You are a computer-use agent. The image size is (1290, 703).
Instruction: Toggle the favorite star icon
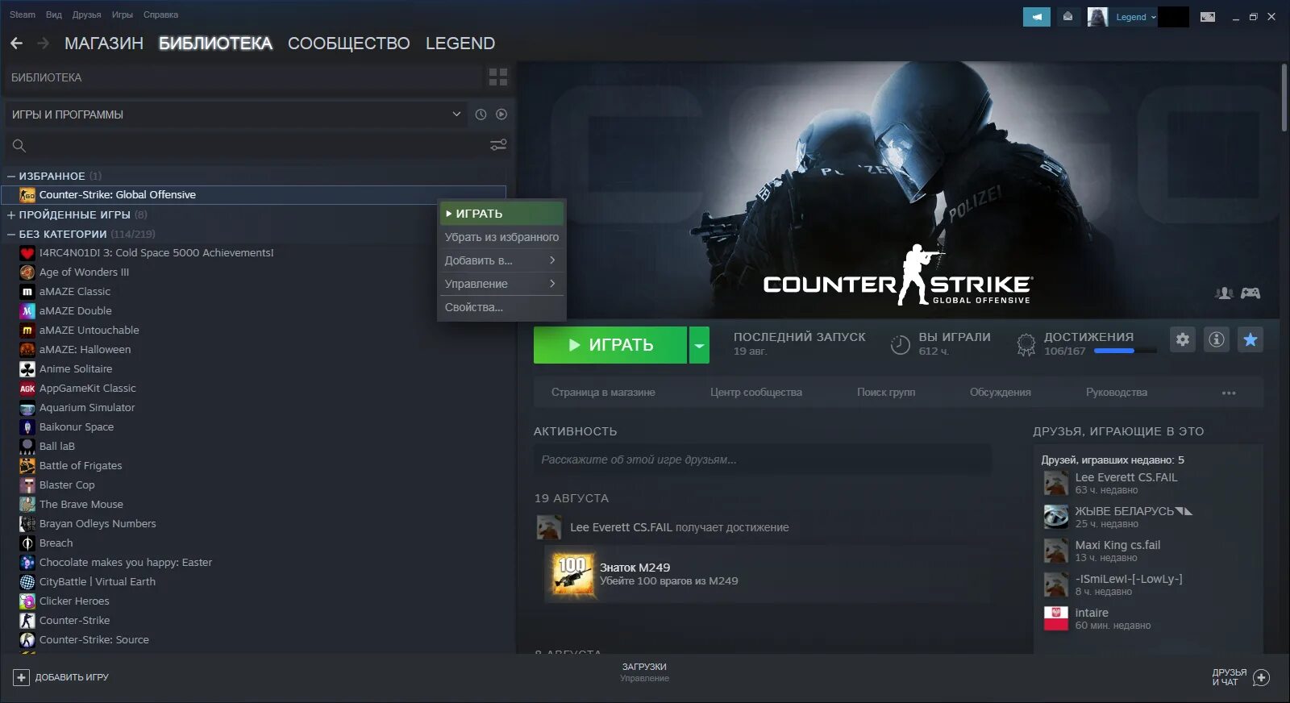click(x=1250, y=339)
